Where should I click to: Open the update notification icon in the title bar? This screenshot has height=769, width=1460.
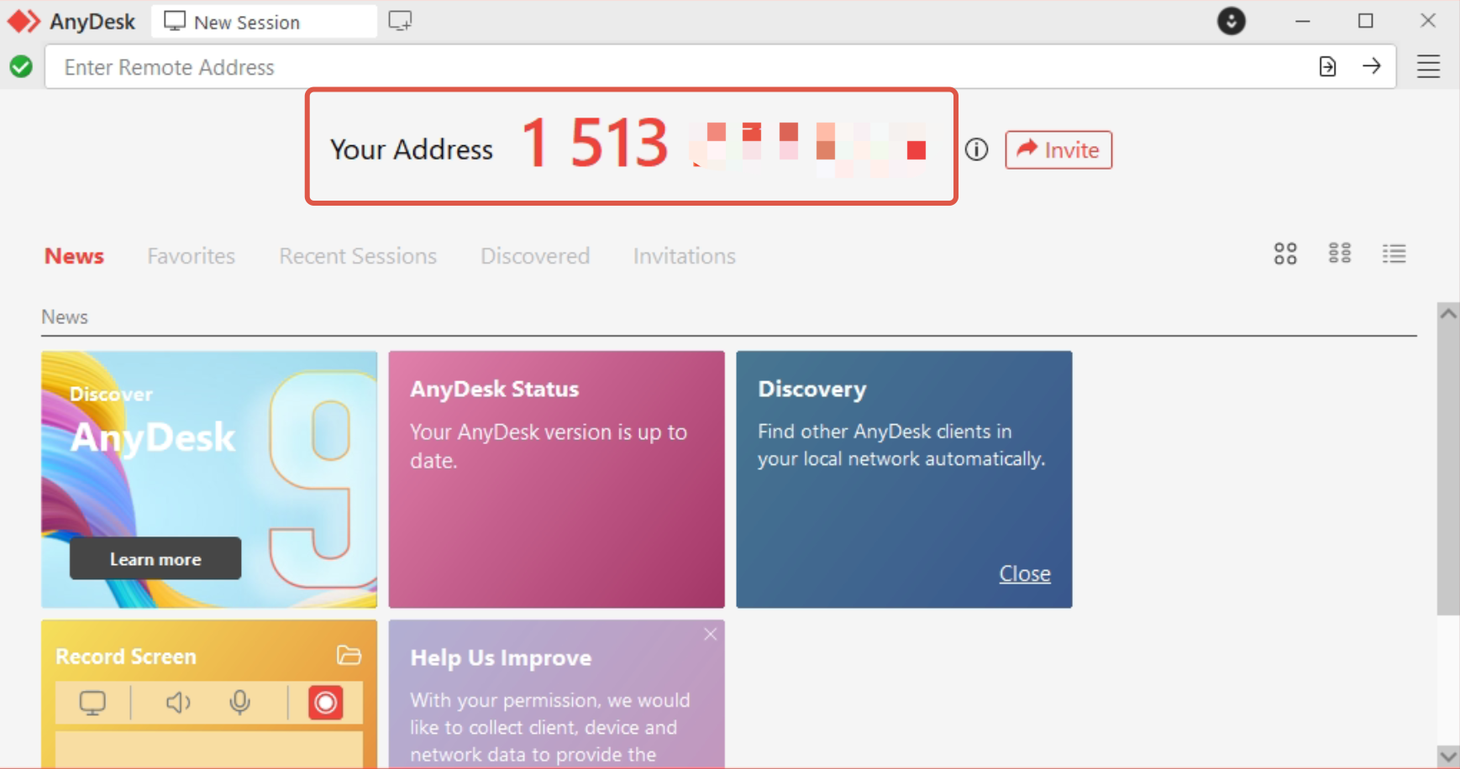point(1232,23)
